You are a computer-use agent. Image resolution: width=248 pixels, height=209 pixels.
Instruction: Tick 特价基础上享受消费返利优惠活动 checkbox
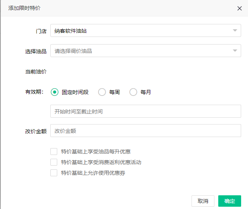tap(54, 162)
